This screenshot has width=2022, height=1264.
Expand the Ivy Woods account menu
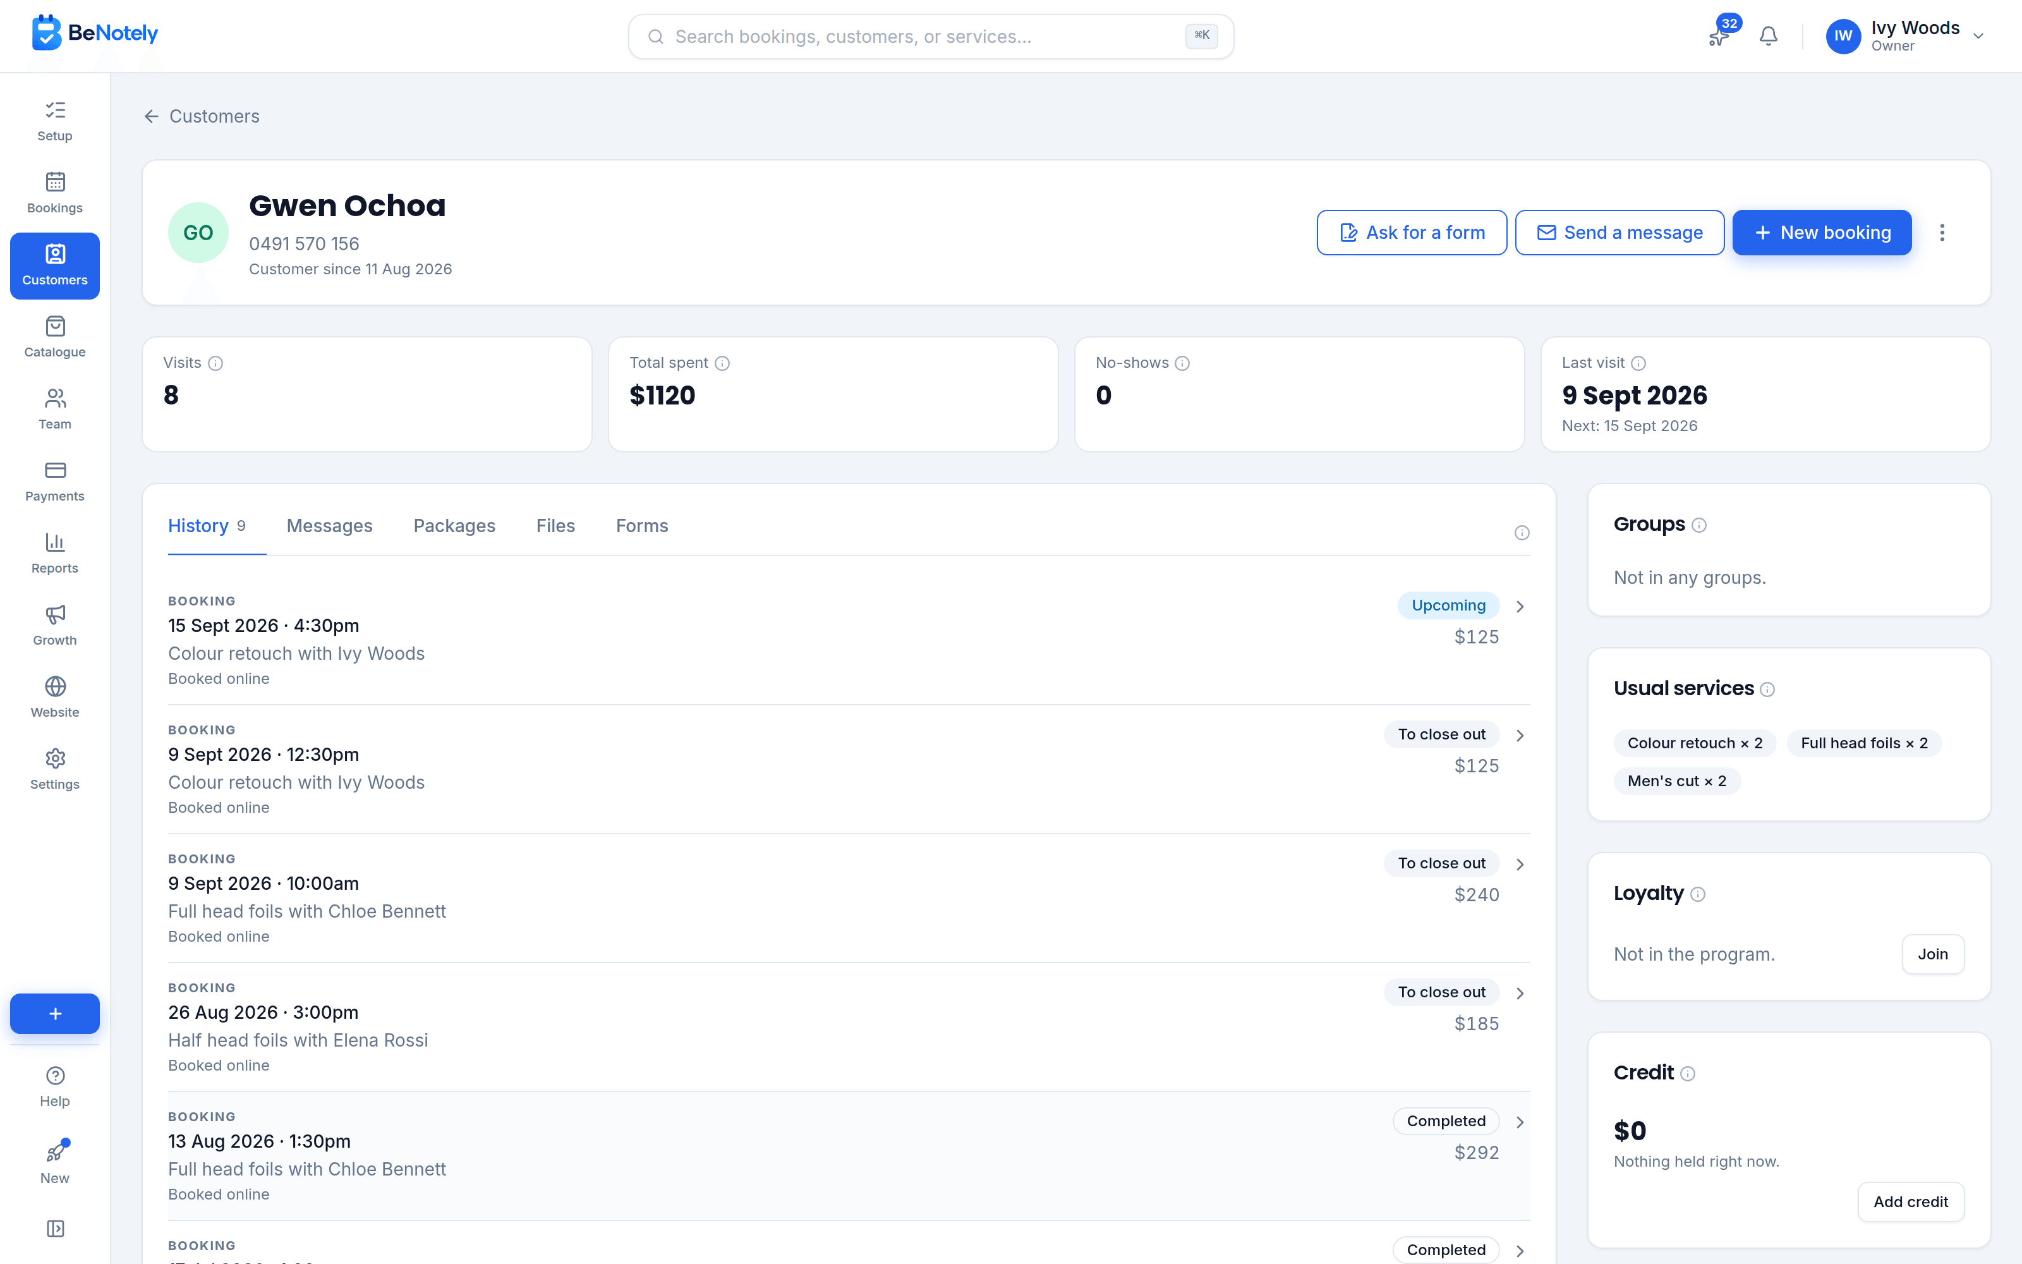[1978, 36]
